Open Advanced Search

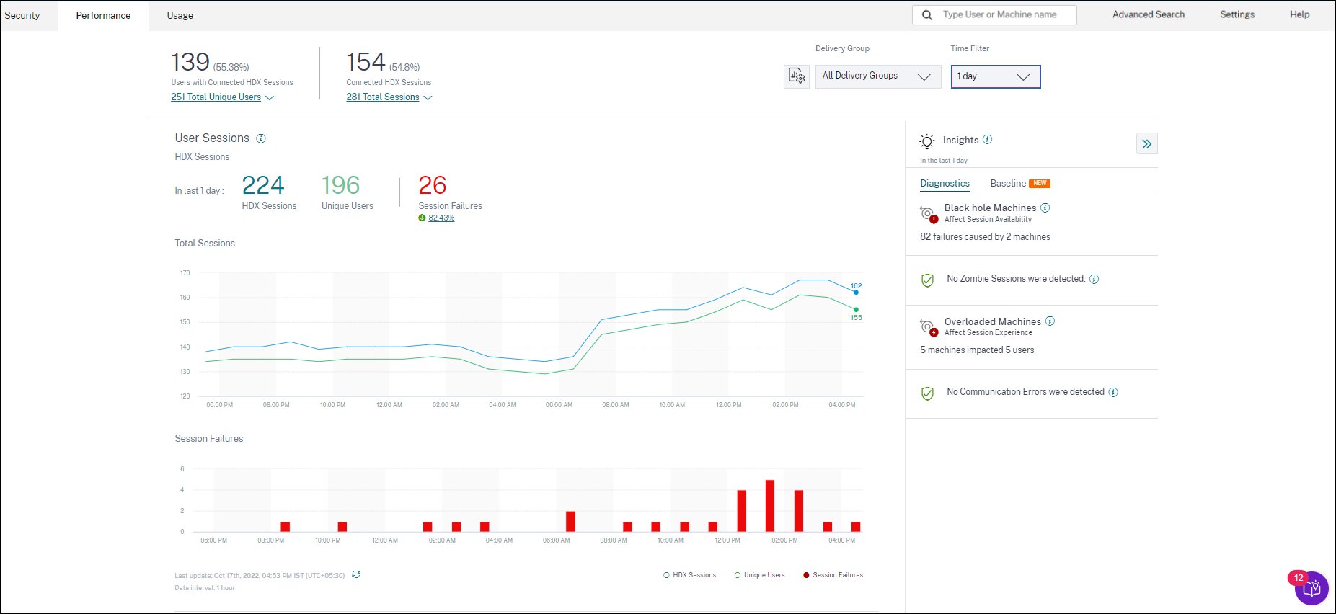[1148, 14]
